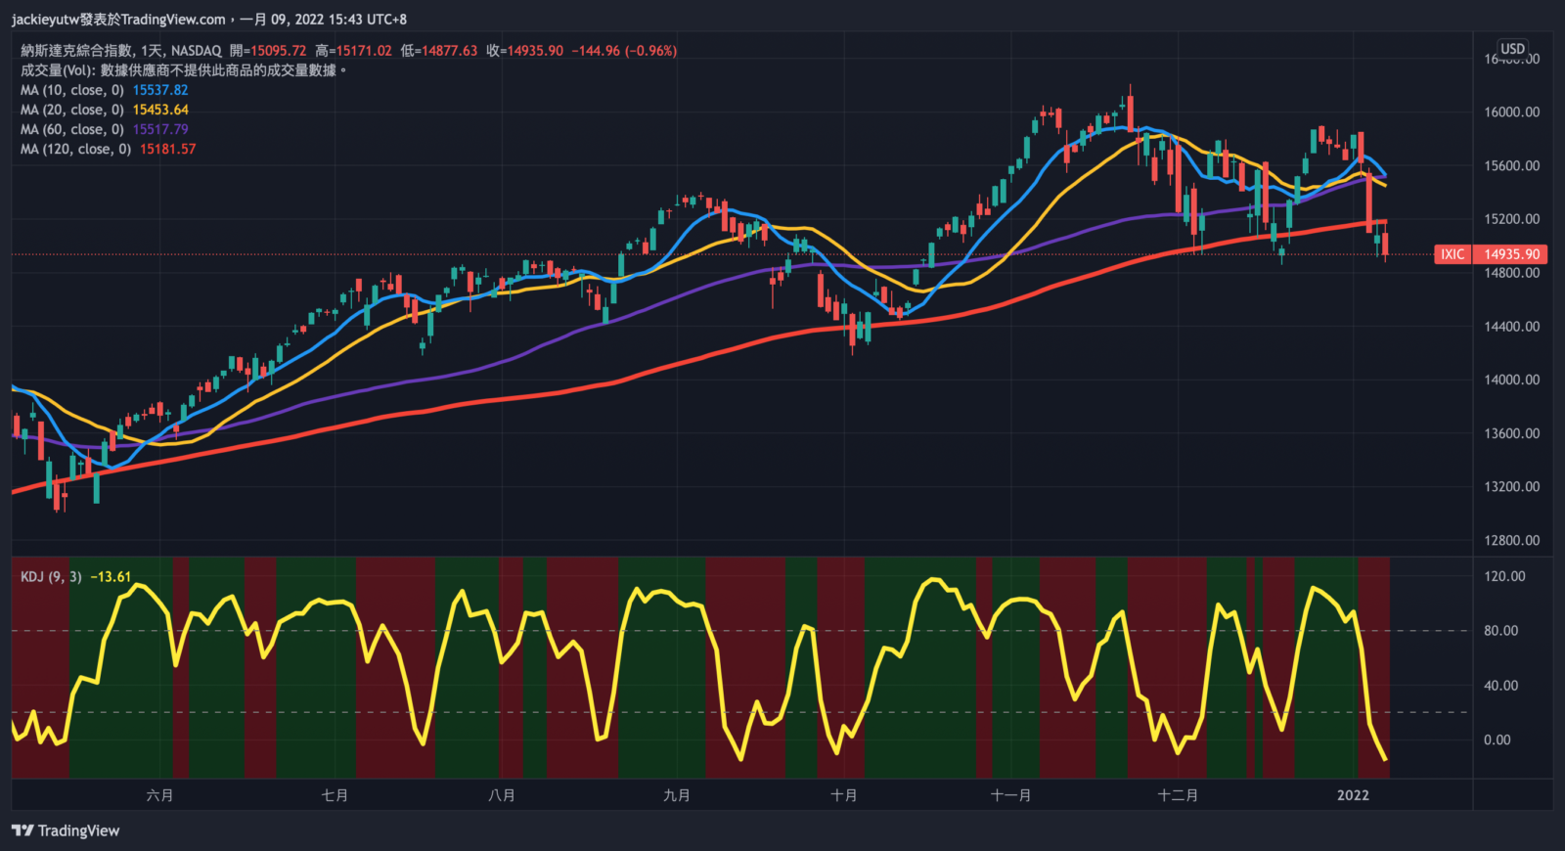
Task: Click the 納斯達克綜合指數 symbol title
Action: 76,51
